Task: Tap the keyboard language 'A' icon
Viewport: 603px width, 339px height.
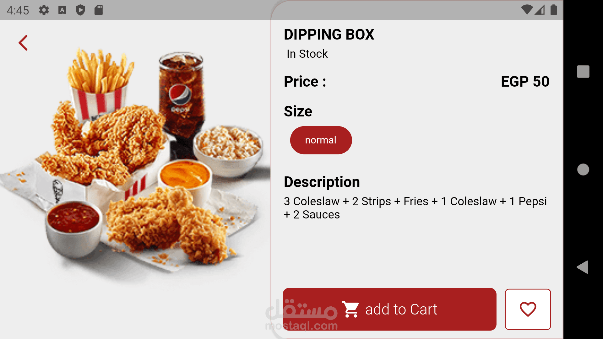Action: pyautogui.click(x=62, y=10)
